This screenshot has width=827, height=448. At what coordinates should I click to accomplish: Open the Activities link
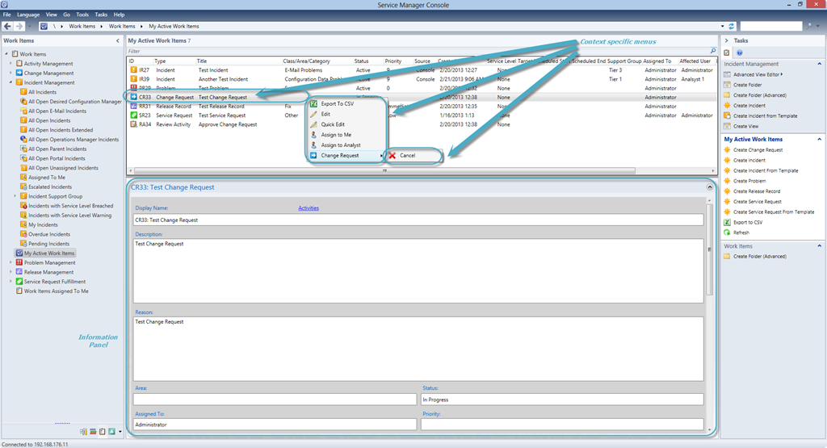(309, 208)
